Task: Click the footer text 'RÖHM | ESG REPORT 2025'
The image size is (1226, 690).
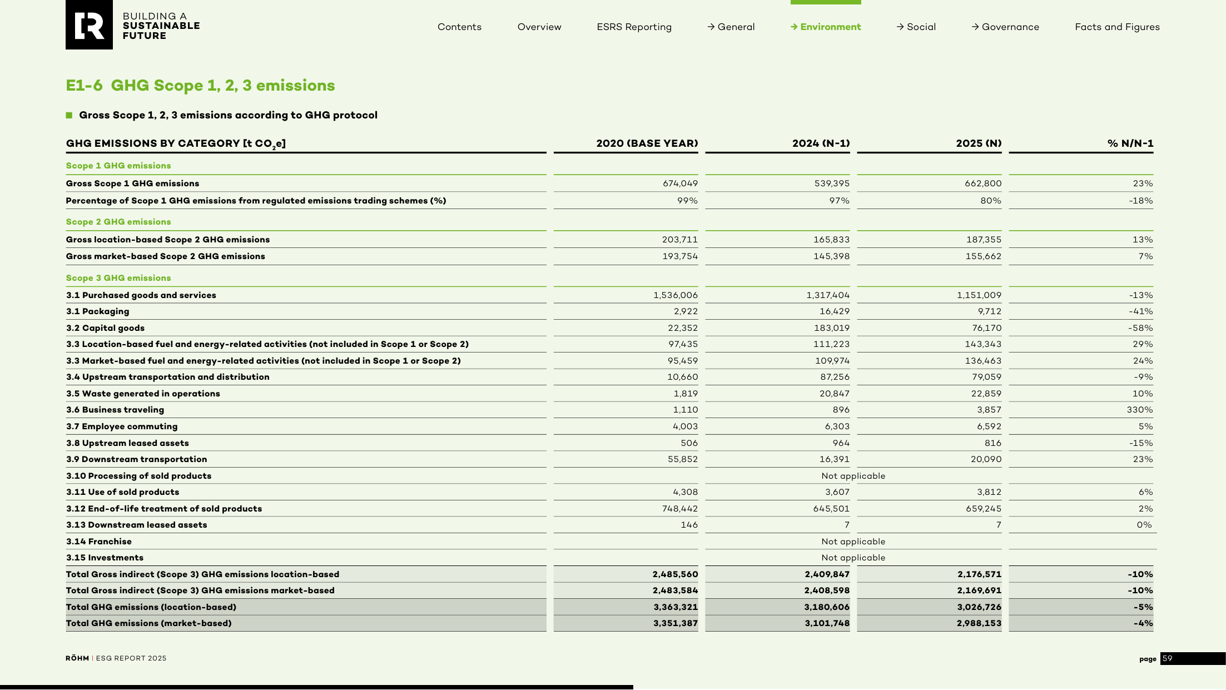Action: 116,658
